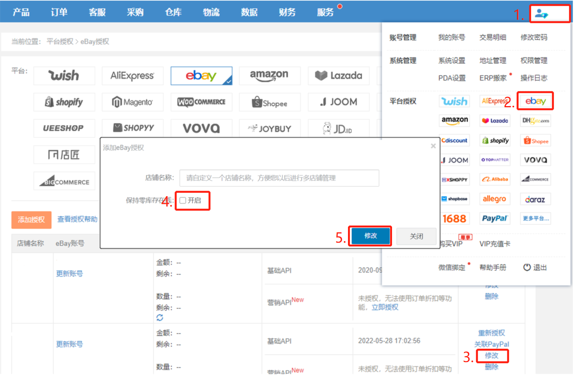The image size is (574, 375).
Task: Select the Amazon platform tile
Action: point(270,76)
